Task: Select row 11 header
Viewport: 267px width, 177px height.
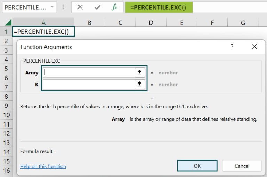Action: (x=6, y=124)
